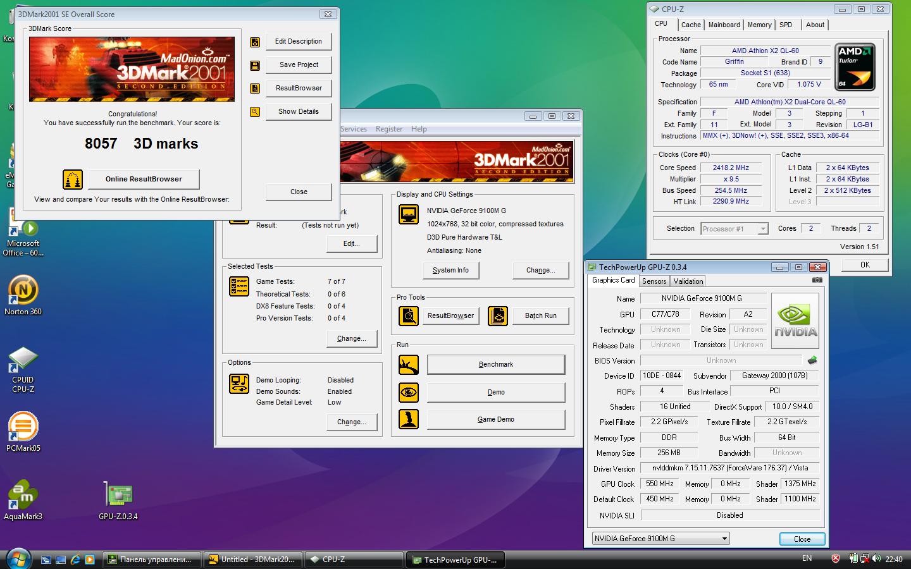Click the Close button in GPU-Z
The image size is (911, 569).
pos(802,539)
